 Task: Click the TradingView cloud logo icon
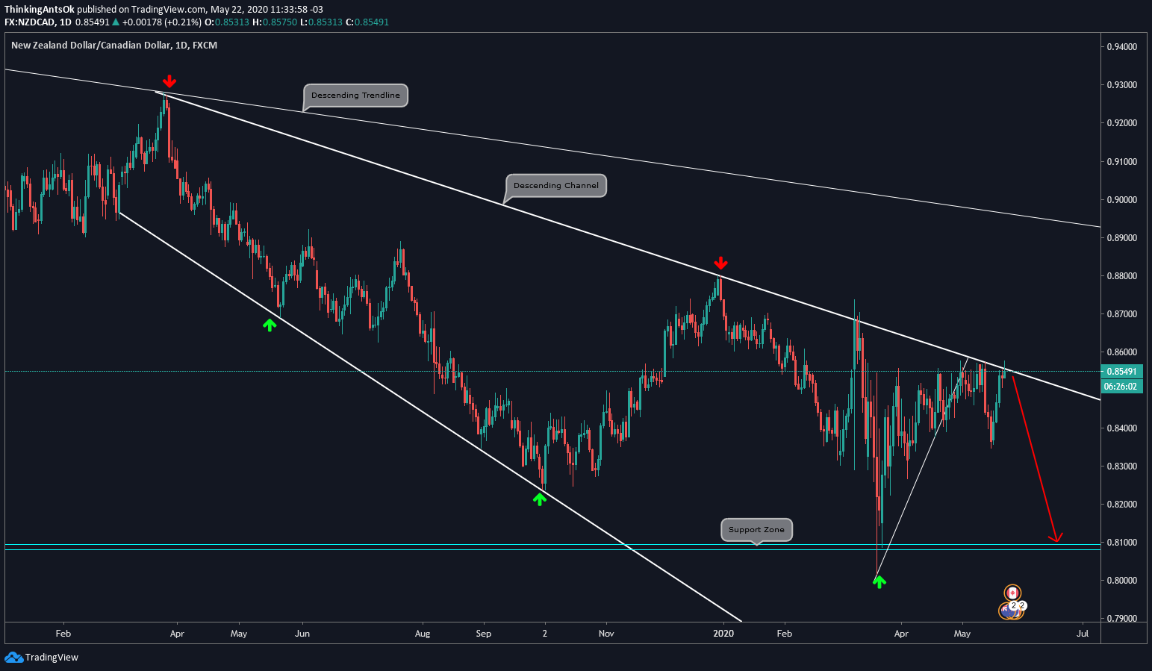[13, 657]
